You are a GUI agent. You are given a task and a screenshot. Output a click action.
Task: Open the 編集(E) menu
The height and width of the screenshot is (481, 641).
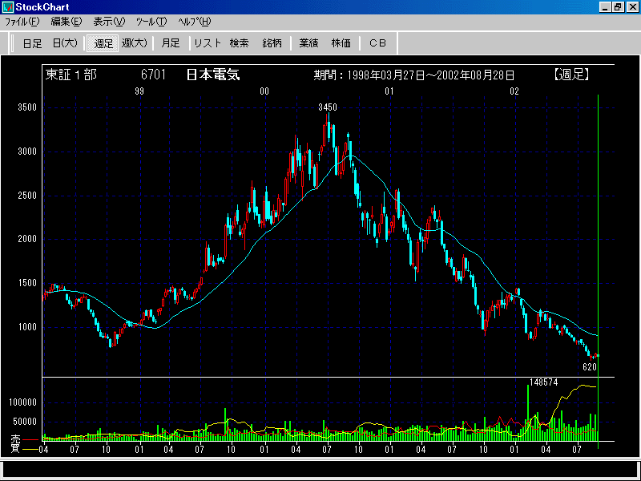[x=67, y=22]
